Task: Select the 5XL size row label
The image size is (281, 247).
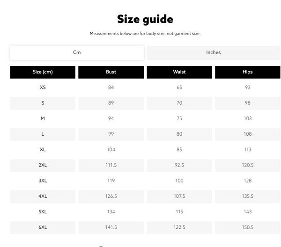Action: (43, 212)
